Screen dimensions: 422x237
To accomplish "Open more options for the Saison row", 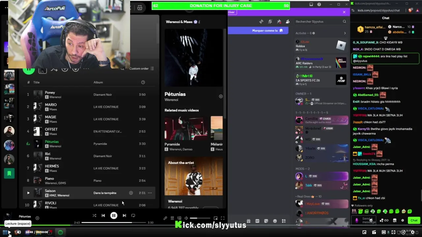I will pos(150,193).
